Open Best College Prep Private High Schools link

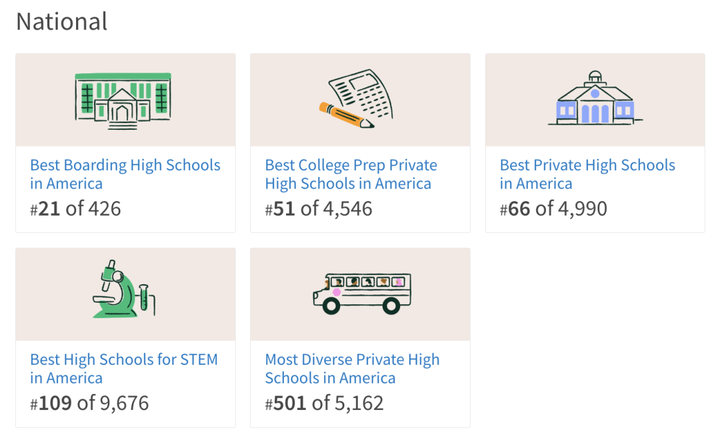click(351, 174)
